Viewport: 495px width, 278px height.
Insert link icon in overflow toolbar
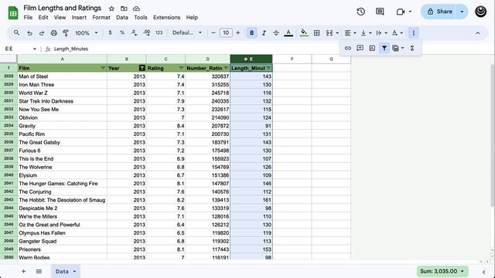(x=348, y=48)
